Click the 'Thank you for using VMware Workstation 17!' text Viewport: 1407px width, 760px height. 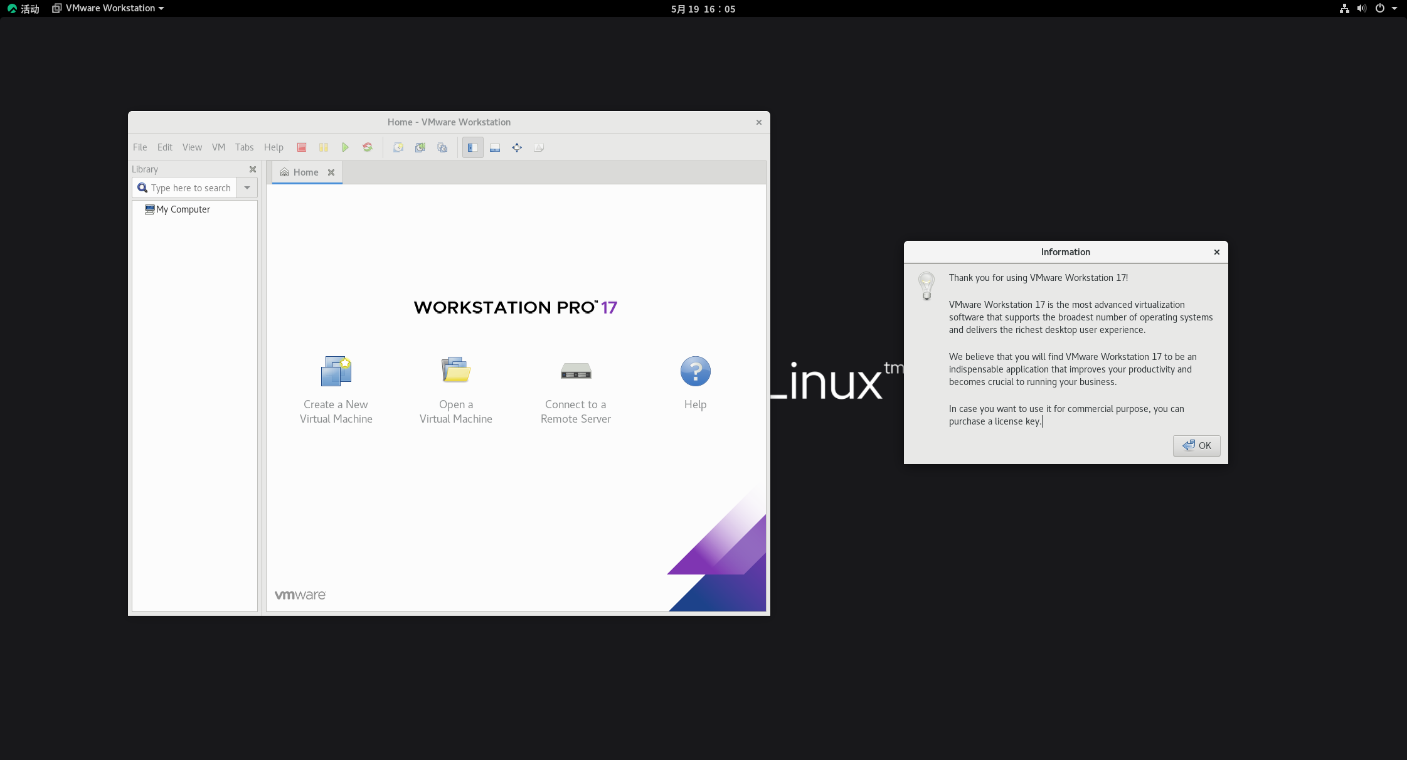click(1038, 278)
